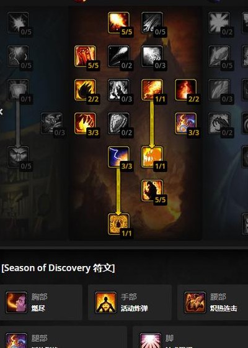248x348 pixels.
Task: Click the Blast Wave talent icon
Action: 152,157
